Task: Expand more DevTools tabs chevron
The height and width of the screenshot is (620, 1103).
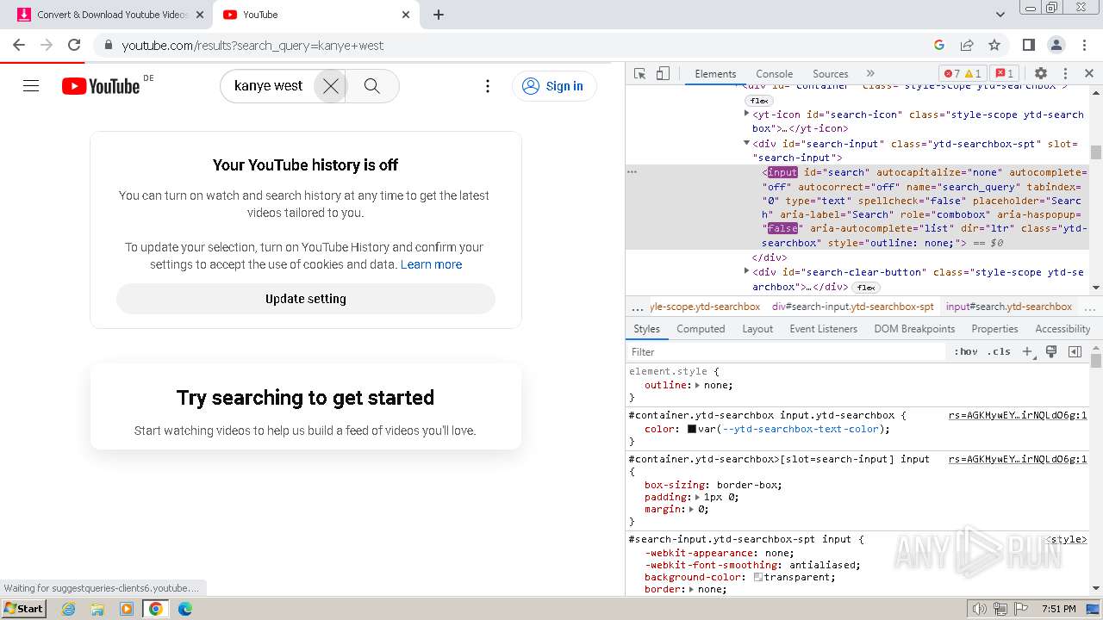Action: [x=870, y=73]
